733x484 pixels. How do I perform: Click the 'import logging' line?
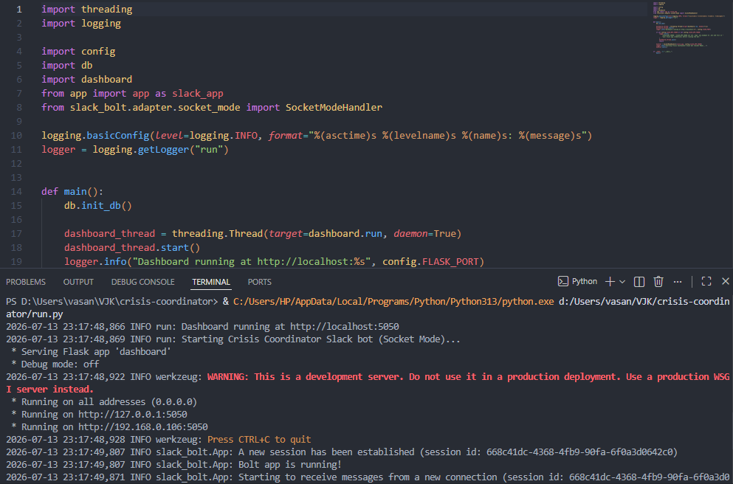81,24
